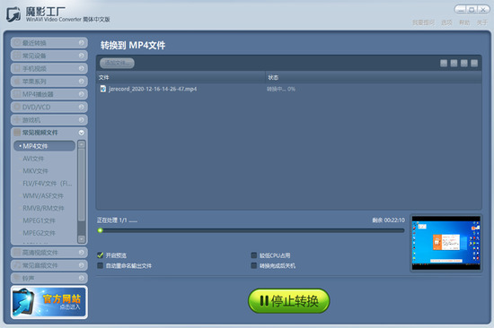The width and height of the screenshot is (494, 328).
Task: Enable the 转换完成后关机 shutdown checkbox
Action: pyautogui.click(x=254, y=265)
